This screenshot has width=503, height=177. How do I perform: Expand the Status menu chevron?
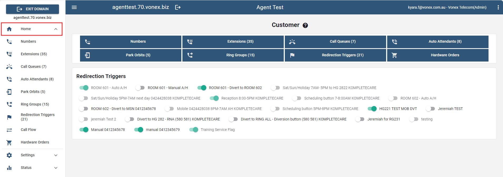click(x=56, y=168)
